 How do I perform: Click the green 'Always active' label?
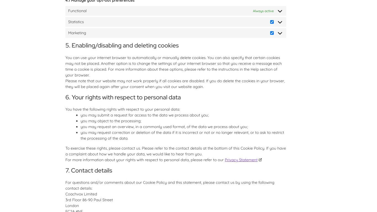263,11
